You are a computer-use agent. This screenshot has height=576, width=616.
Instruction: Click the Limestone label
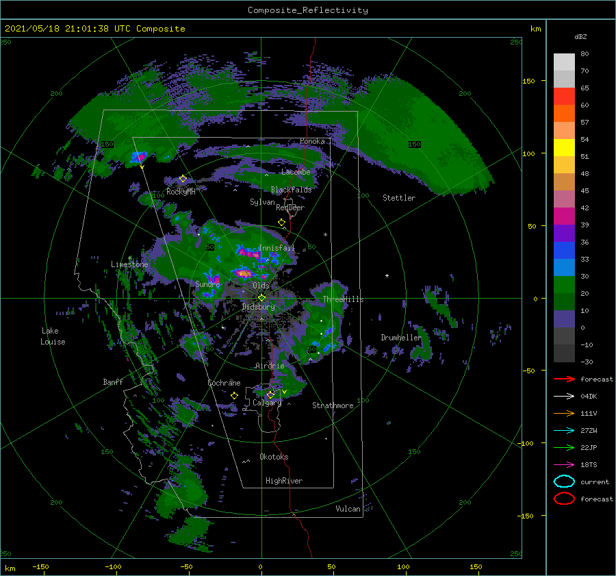pyautogui.click(x=129, y=264)
